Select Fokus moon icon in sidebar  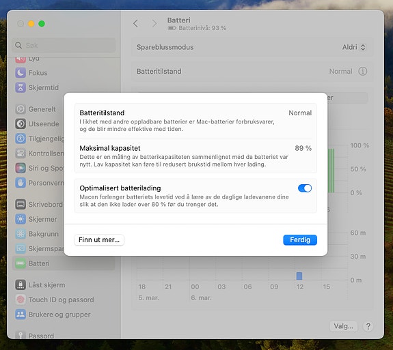tap(21, 73)
